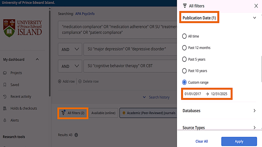Expand the Search history section

pos(156,97)
